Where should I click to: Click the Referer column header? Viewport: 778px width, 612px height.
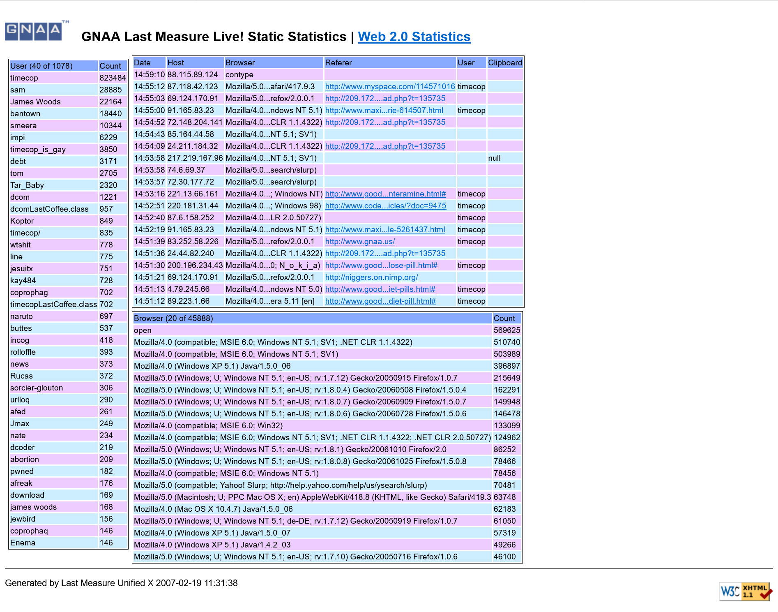(x=390, y=62)
